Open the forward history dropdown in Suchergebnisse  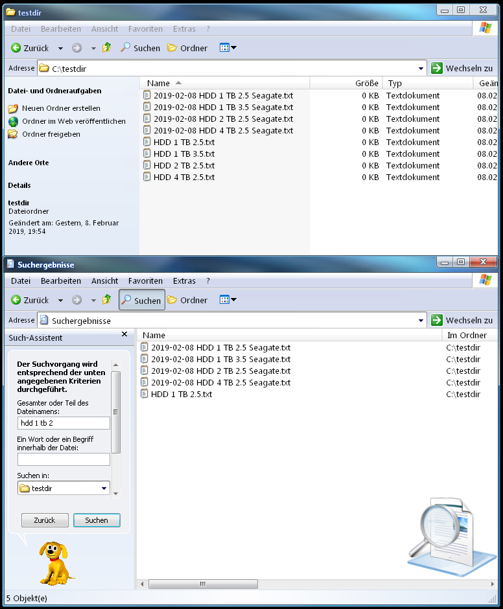click(94, 300)
